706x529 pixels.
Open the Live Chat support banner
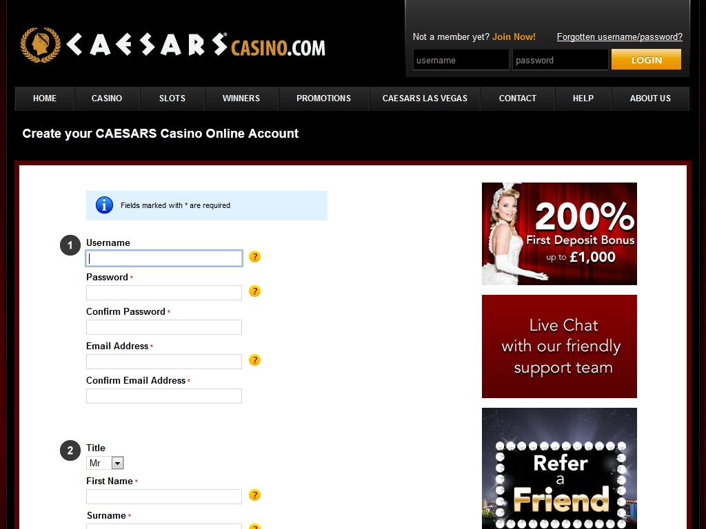tap(559, 346)
